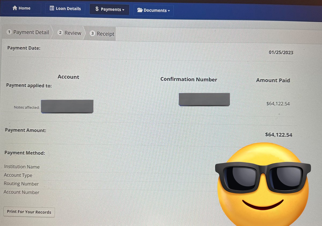Screen dimensions: 322x226
Task: Click the Account Type label
Action: [x=18, y=175]
